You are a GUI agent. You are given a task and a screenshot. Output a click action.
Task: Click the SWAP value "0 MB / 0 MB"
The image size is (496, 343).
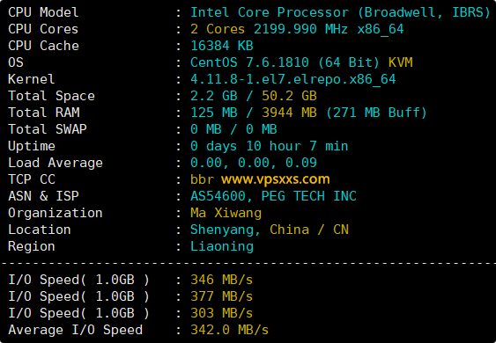[x=233, y=129]
